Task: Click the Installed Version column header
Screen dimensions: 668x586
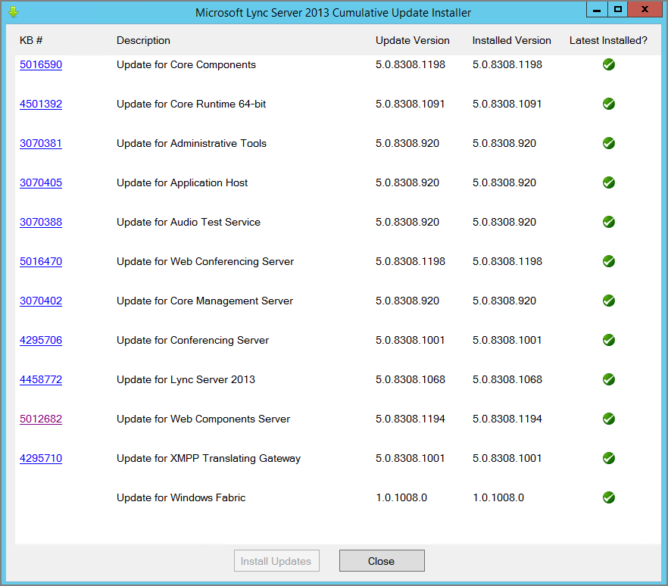Action: click(x=511, y=40)
